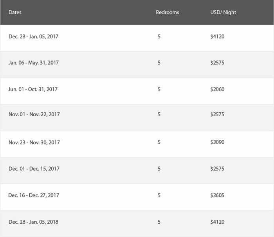
Task: Click the $2060 nightly rate
Action: [217, 89]
